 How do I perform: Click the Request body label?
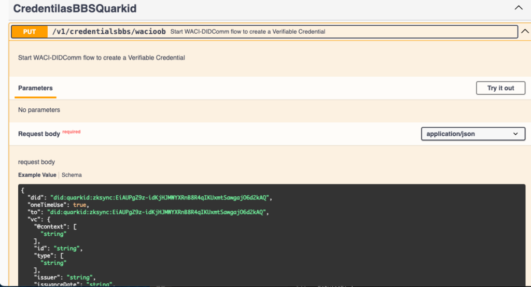[x=39, y=134]
